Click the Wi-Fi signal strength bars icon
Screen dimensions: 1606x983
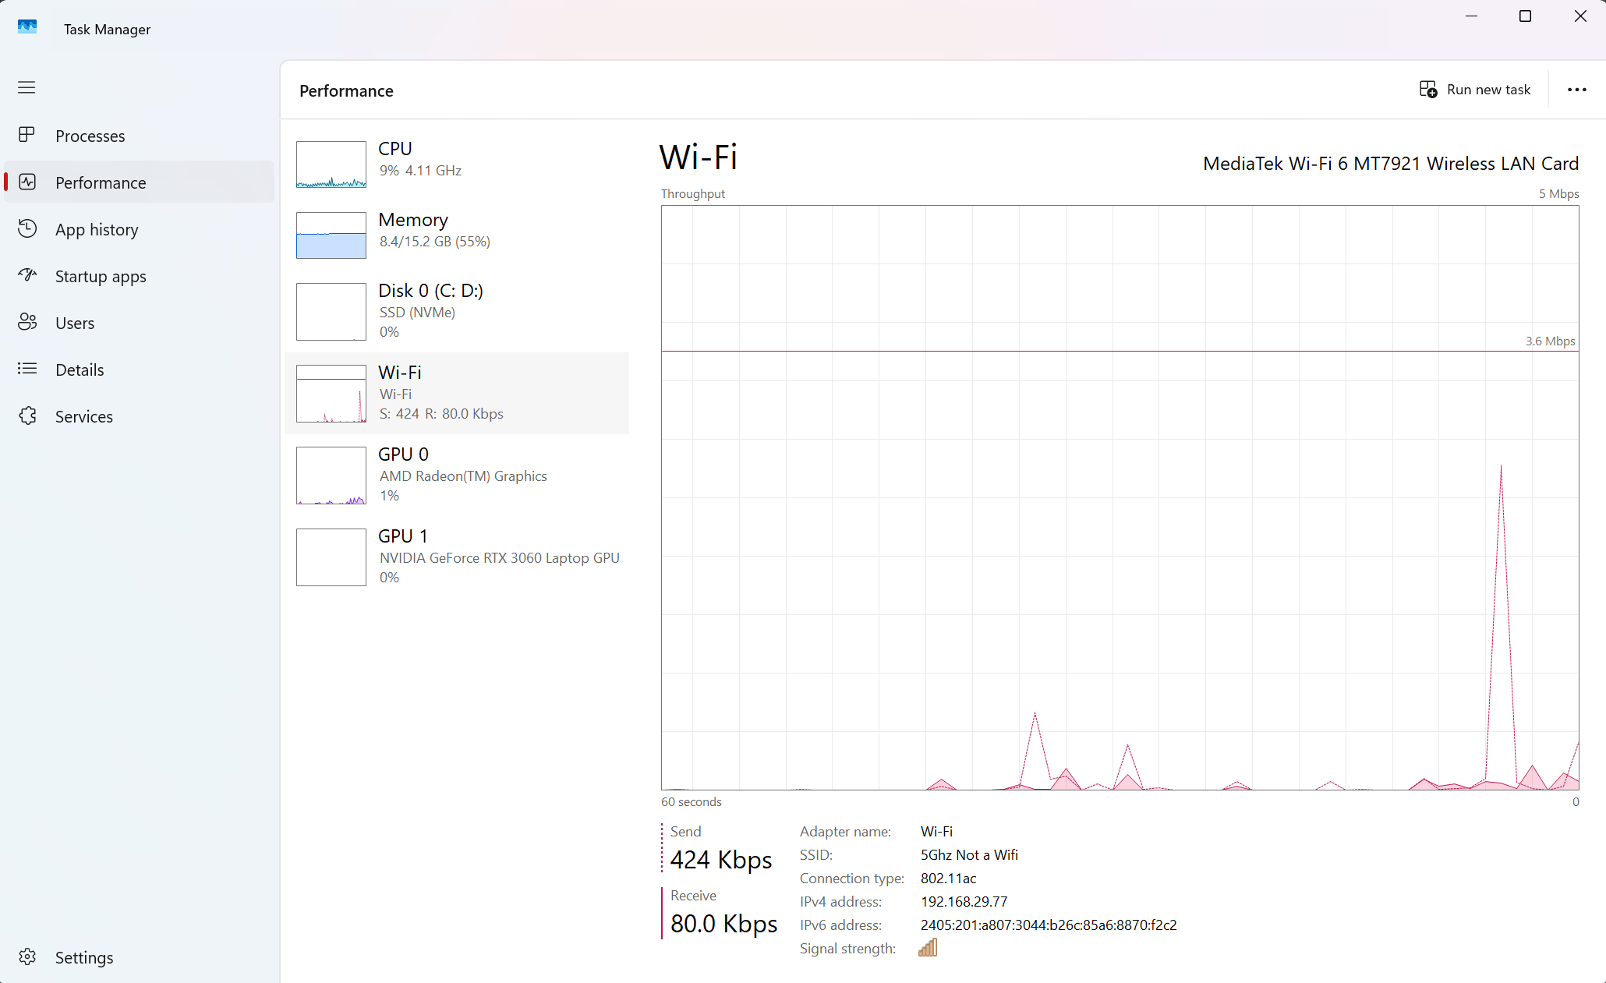pos(927,948)
